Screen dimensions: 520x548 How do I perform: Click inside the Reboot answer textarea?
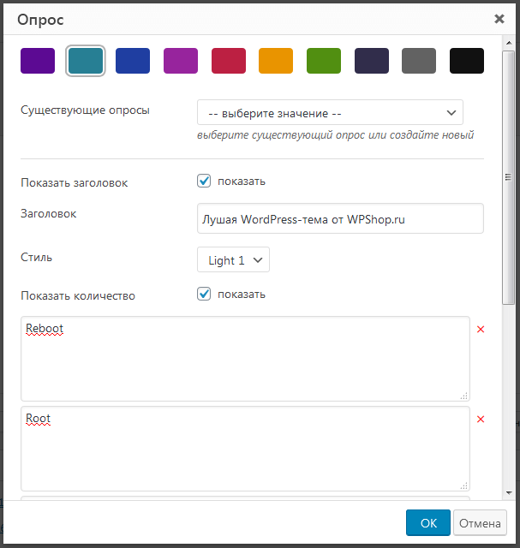click(x=245, y=359)
